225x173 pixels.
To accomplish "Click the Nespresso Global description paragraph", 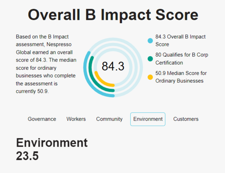I will tap(46, 64).
